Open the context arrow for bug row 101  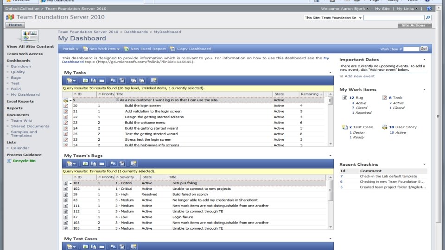[70, 183]
